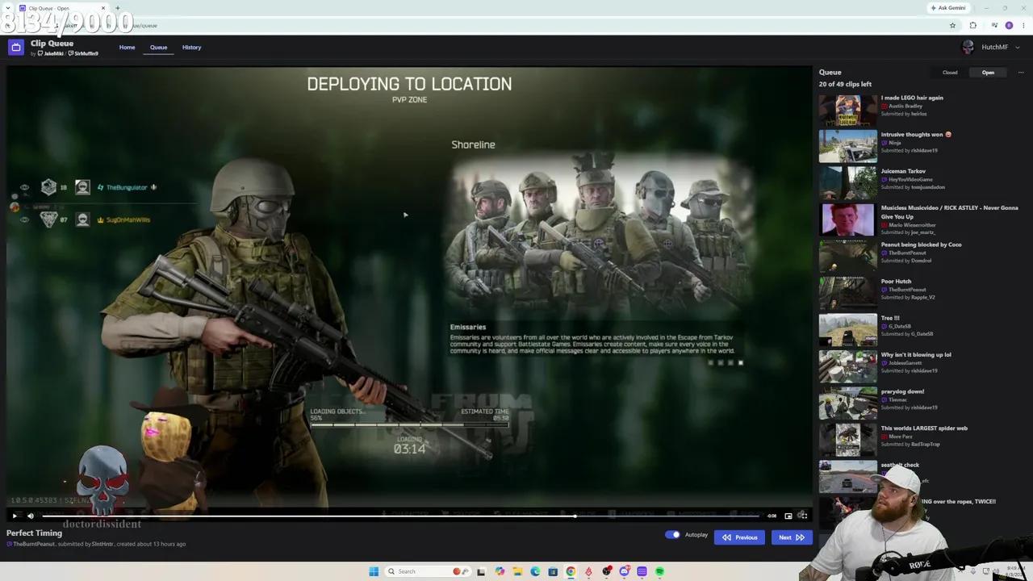Image resolution: width=1033 pixels, height=581 pixels.
Task: Open 'Why isn't it blowing up lol' clip
Action: (x=916, y=355)
